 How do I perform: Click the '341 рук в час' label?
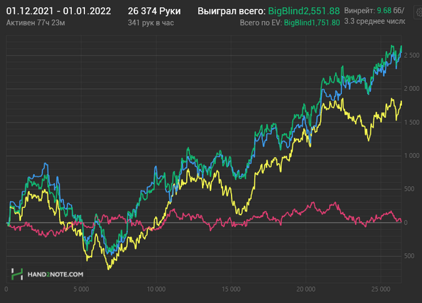pos(151,23)
